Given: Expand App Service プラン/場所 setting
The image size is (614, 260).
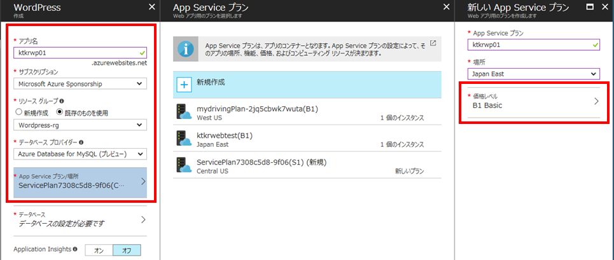Looking at the screenshot, I should point(80,182).
